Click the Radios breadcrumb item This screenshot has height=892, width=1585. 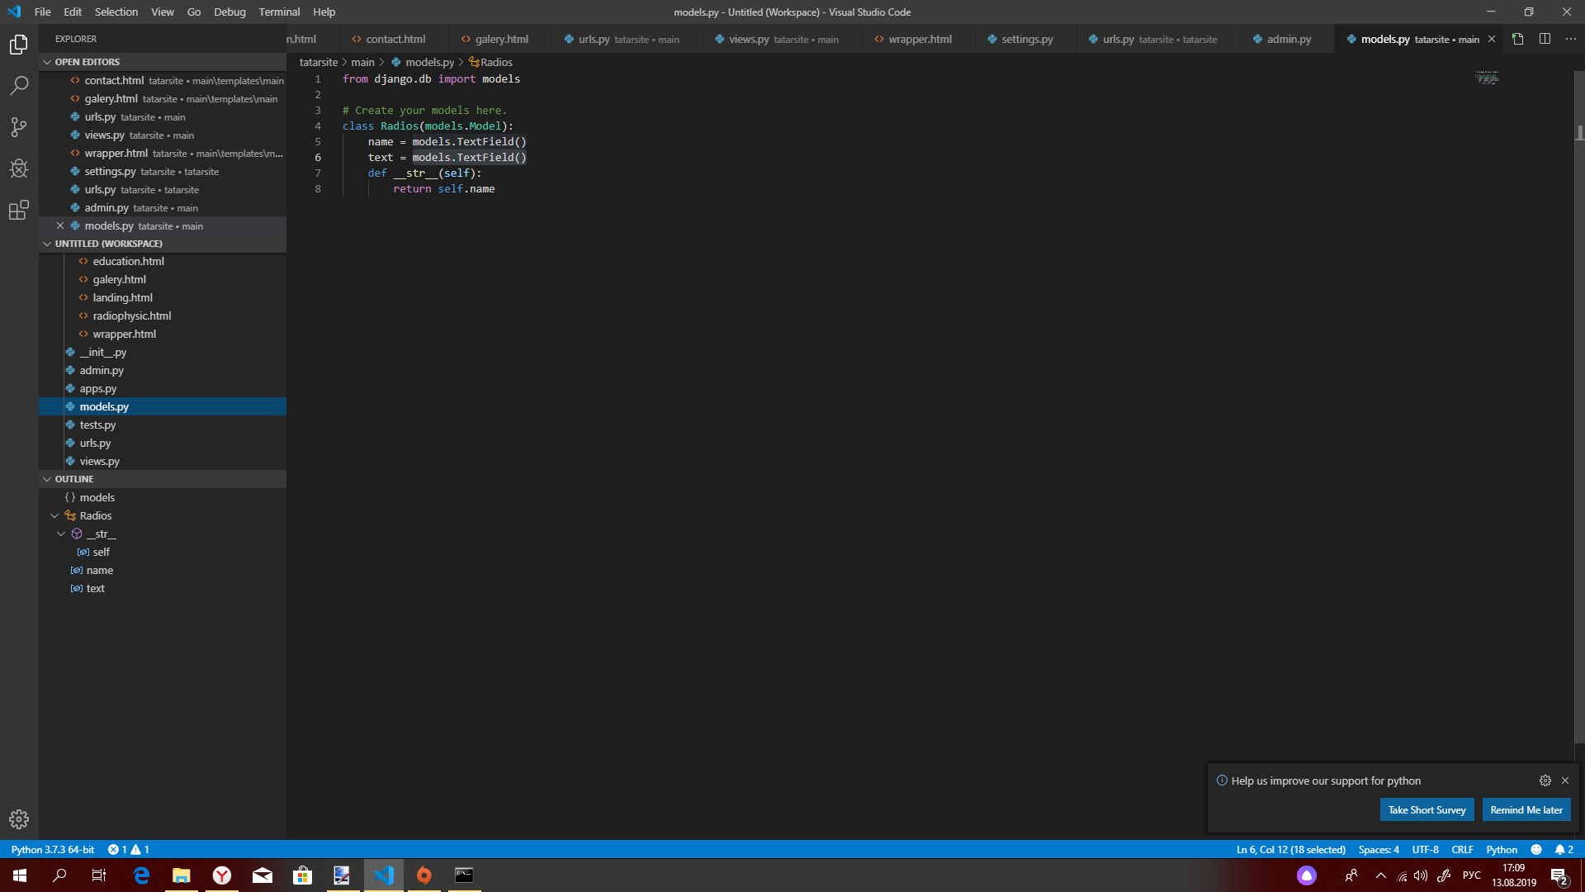[x=490, y=62]
